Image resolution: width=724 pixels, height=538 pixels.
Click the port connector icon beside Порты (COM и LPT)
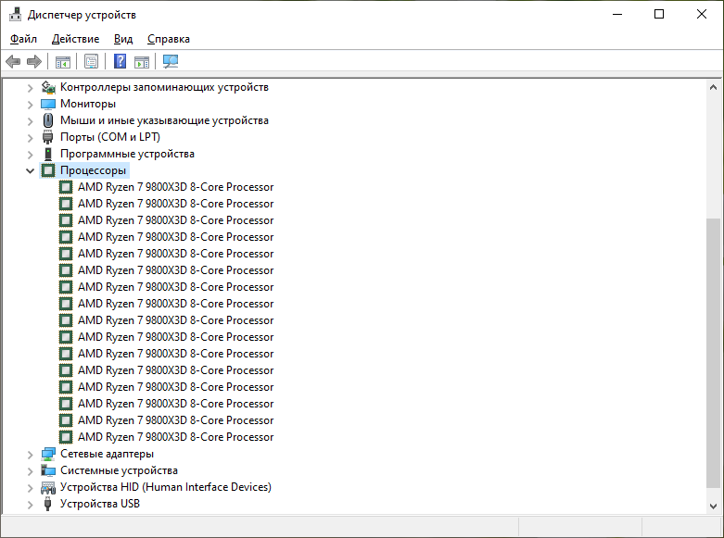(x=48, y=137)
